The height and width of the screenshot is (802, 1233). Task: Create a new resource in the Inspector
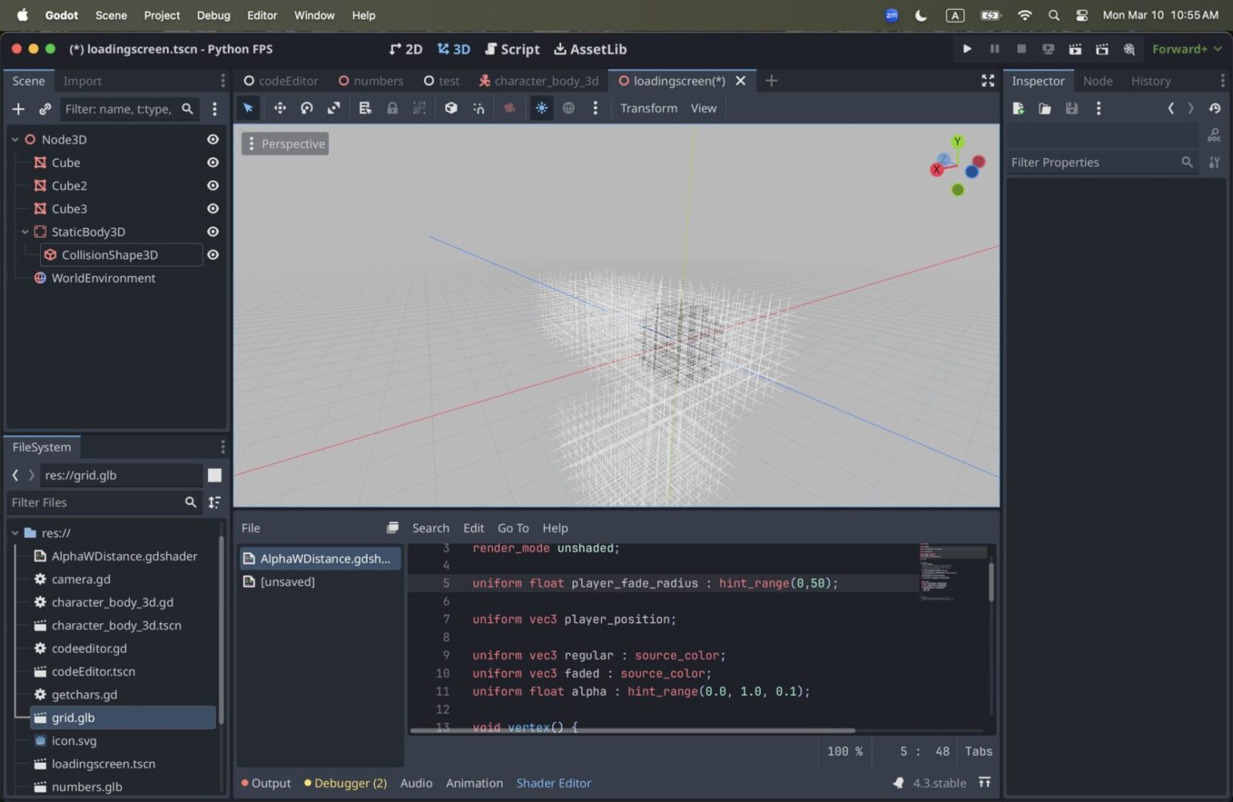tap(1017, 108)
